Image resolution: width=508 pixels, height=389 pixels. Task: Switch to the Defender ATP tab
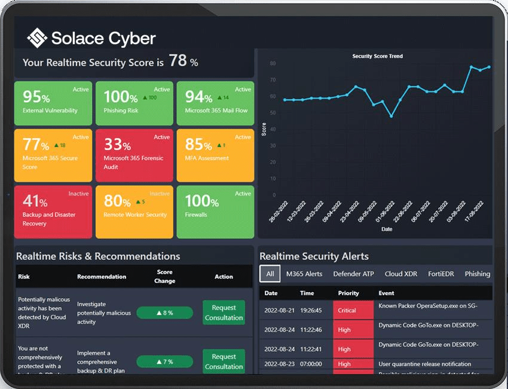point(353,274)
